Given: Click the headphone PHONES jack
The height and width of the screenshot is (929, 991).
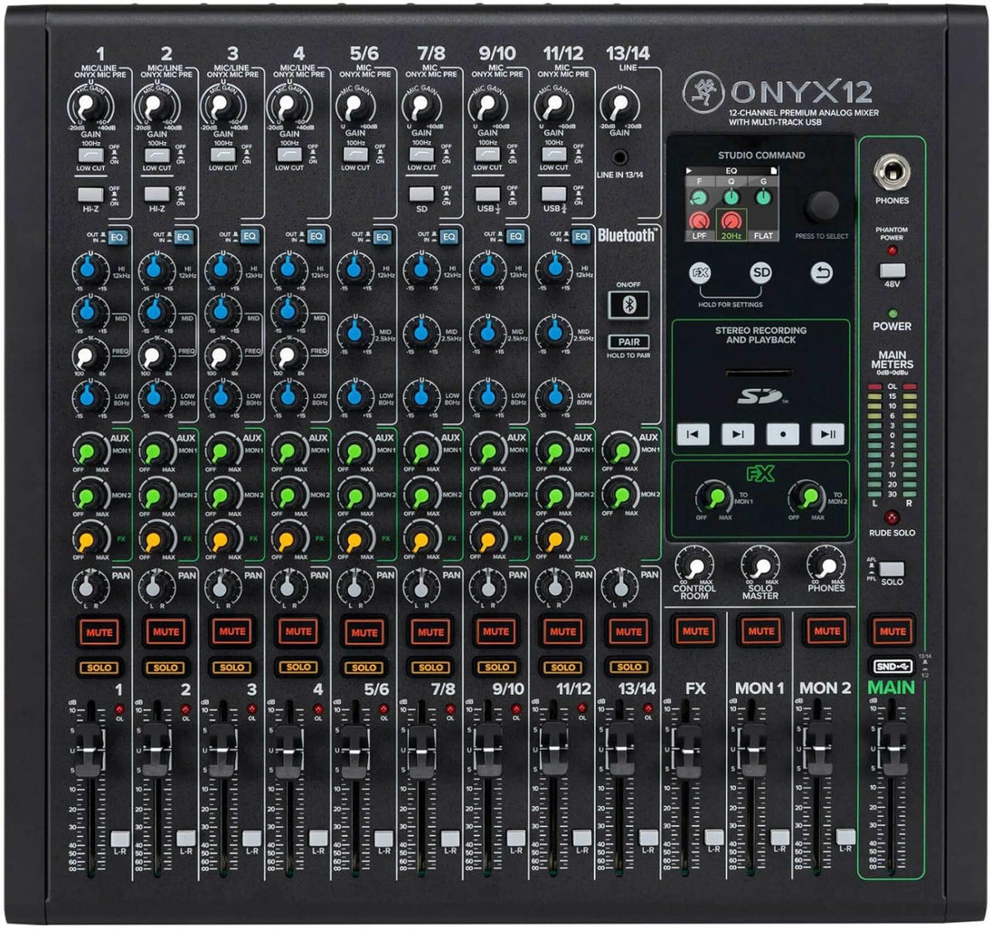Looking at the screenshot, I should point(892,172).
